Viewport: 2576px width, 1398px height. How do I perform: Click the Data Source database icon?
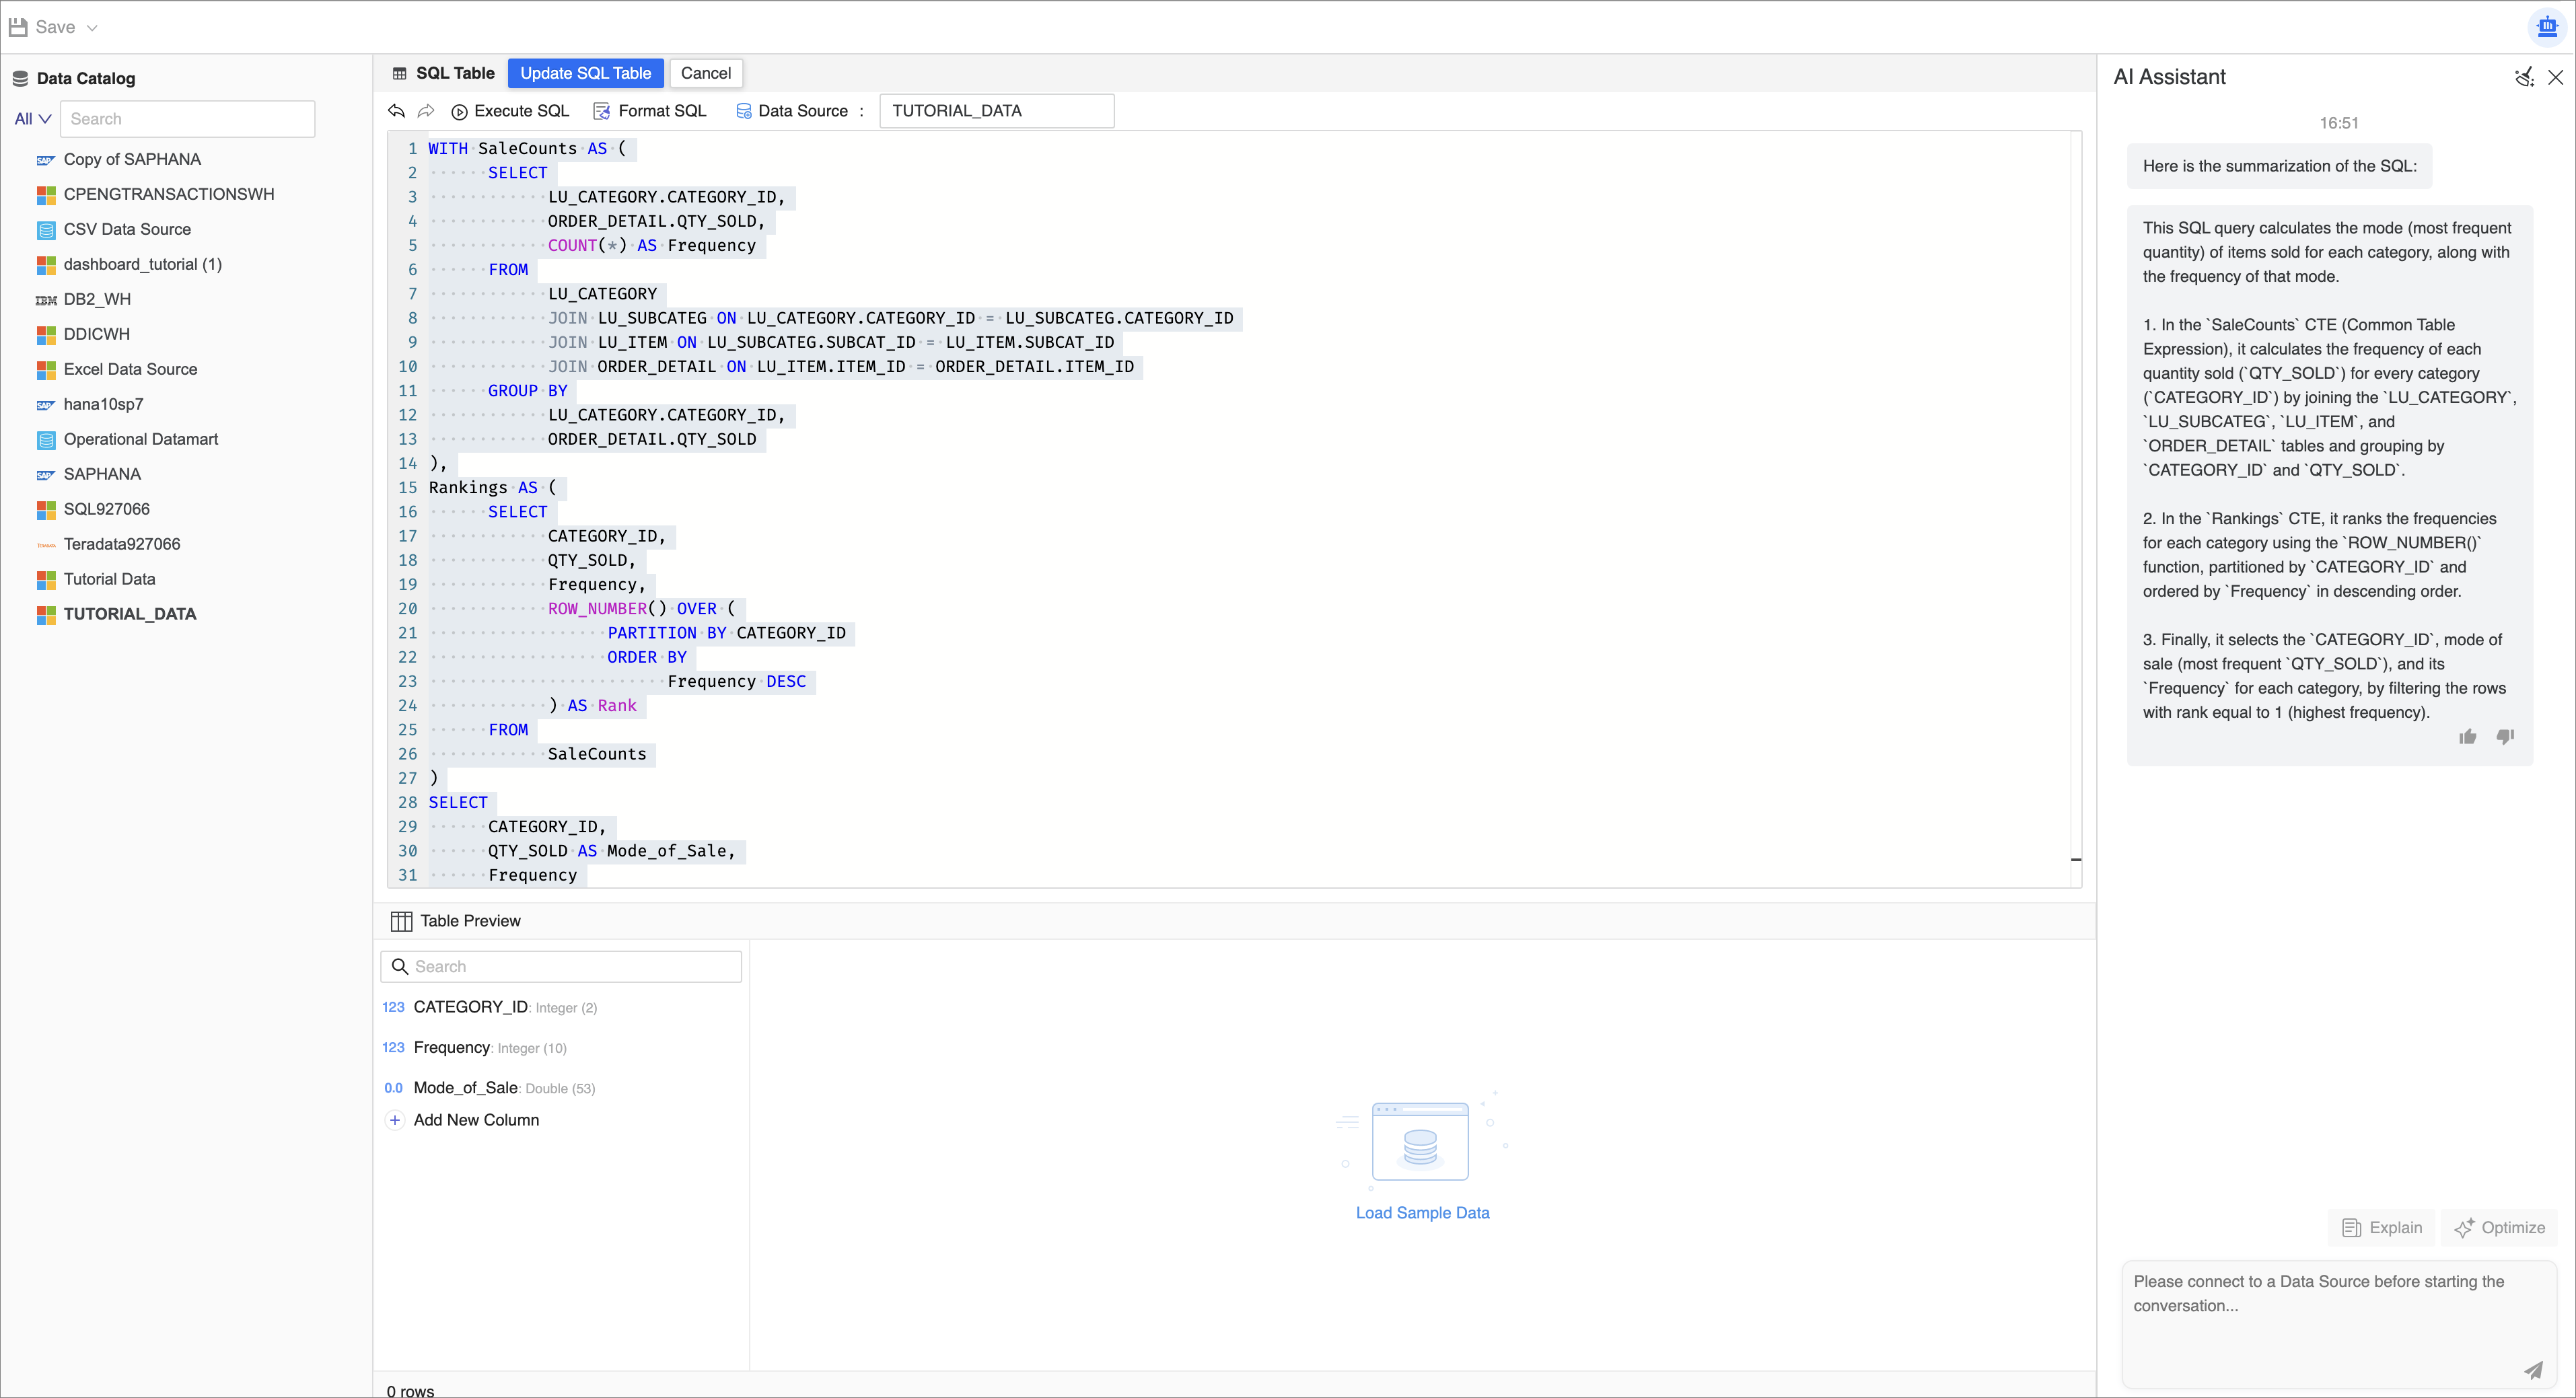[743, 111]
